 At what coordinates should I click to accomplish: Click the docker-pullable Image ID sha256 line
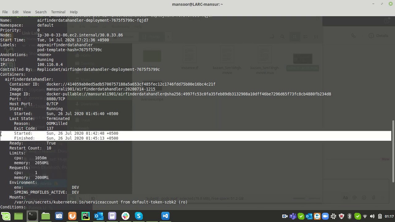coord(189,94)
